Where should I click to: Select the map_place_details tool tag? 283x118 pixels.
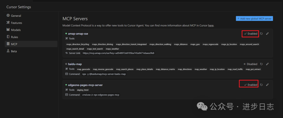pyautogui.click(x=145, y=69)
